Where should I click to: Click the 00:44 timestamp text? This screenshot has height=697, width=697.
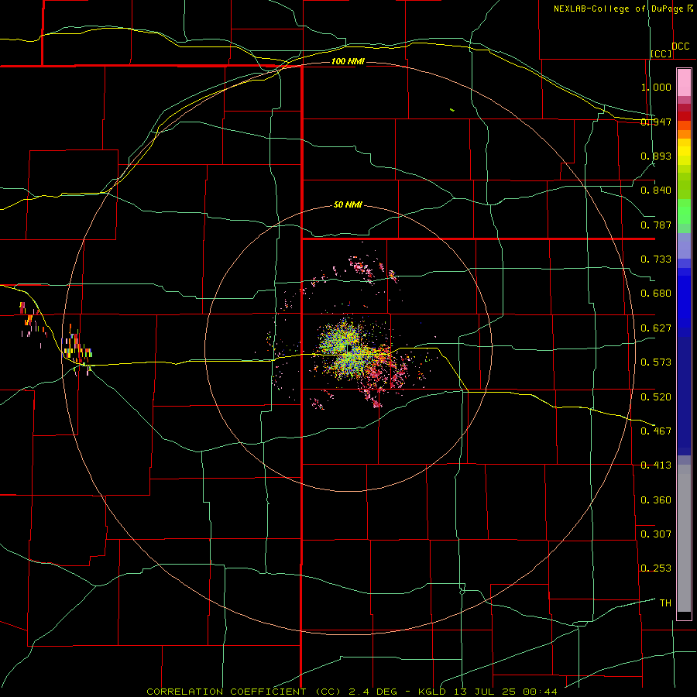pos(540,692)
